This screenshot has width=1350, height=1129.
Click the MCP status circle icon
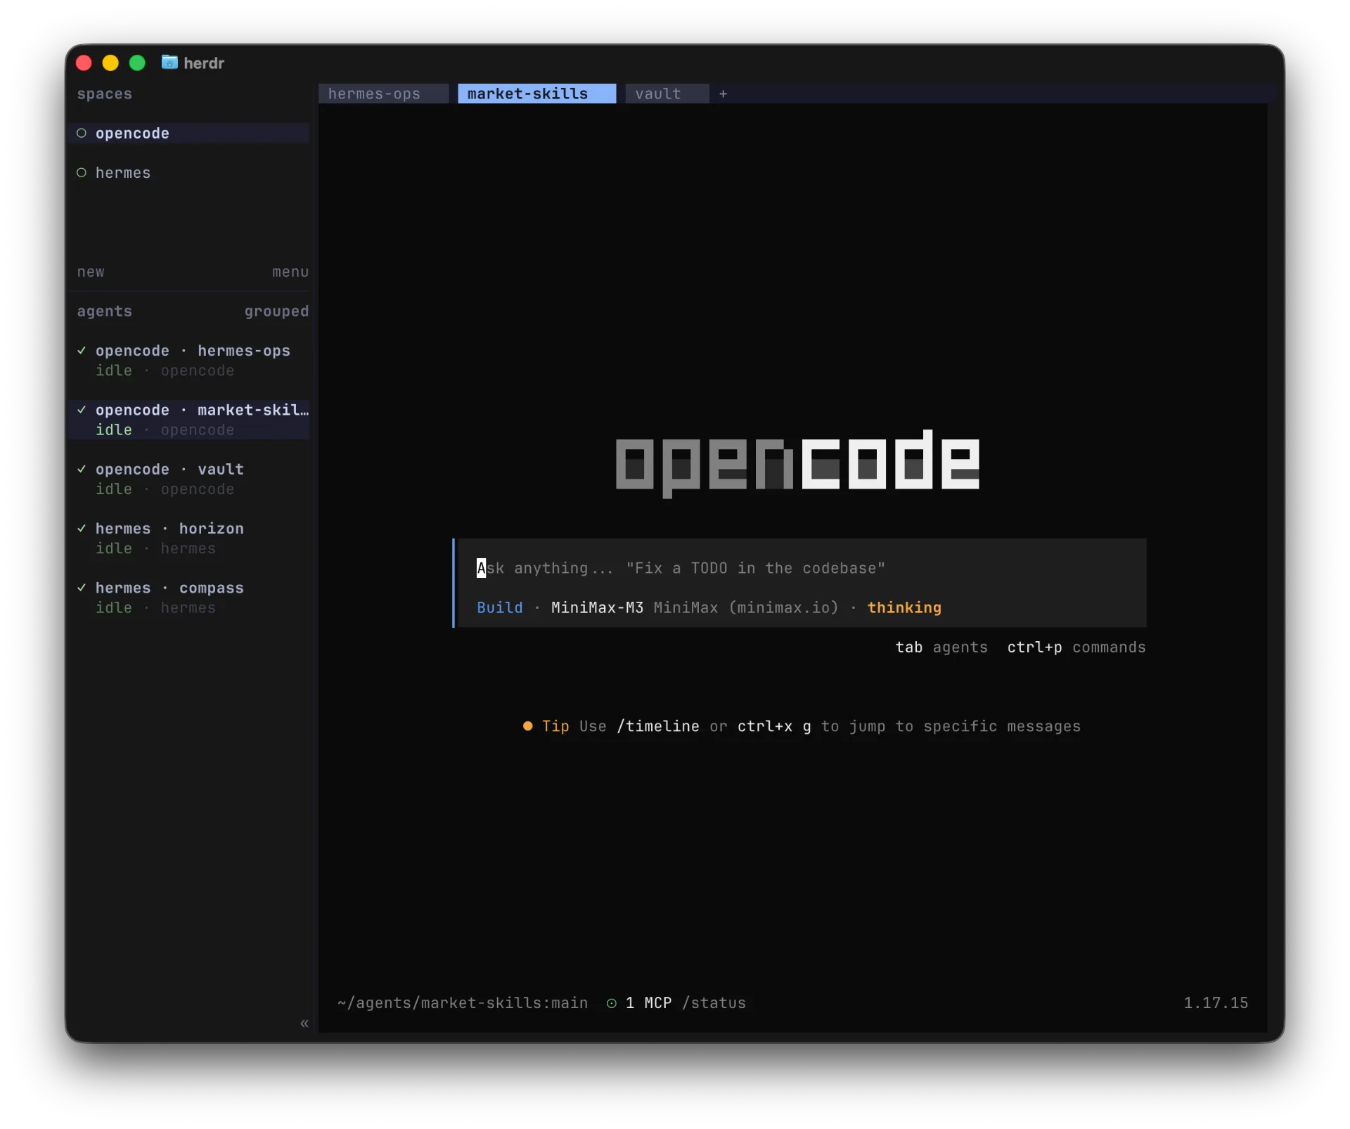click(x=612, y=1003)
